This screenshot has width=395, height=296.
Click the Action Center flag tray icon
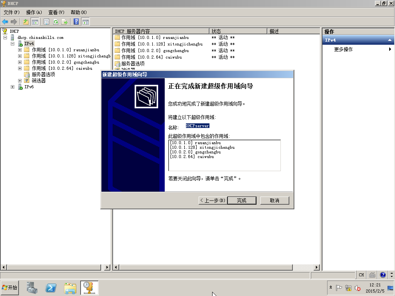coord(339,288)
